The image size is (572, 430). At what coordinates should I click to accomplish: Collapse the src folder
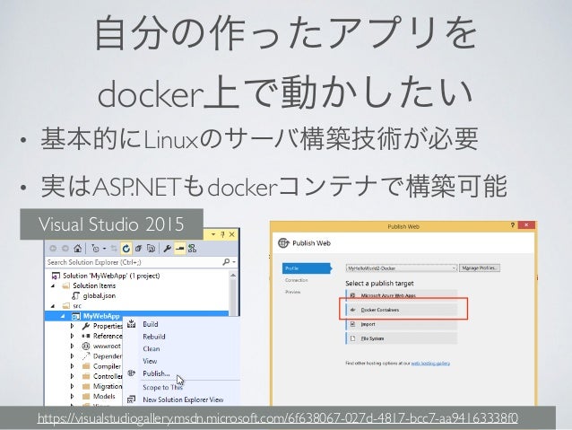point(53,306)
